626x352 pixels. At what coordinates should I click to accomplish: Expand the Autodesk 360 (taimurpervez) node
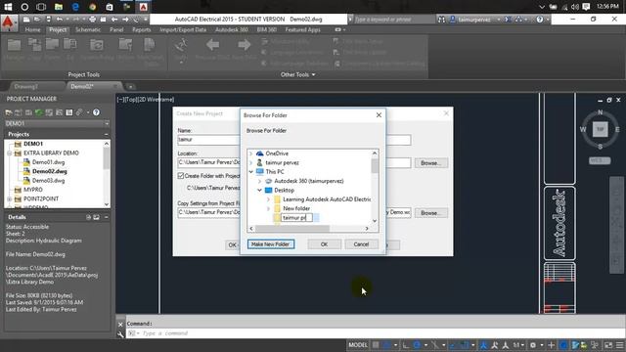pos(259,181)
